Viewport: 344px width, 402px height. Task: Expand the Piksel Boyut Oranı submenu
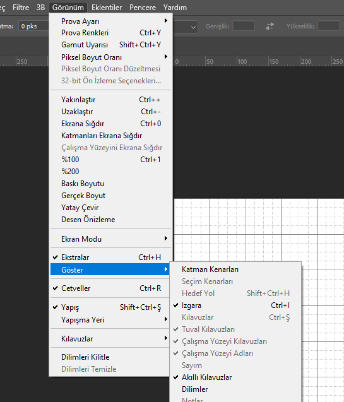point(110,57)
